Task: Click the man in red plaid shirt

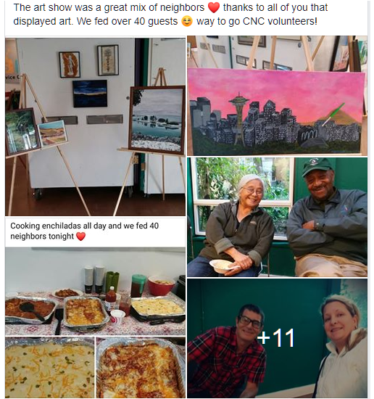Action: (x=226, y=351)
